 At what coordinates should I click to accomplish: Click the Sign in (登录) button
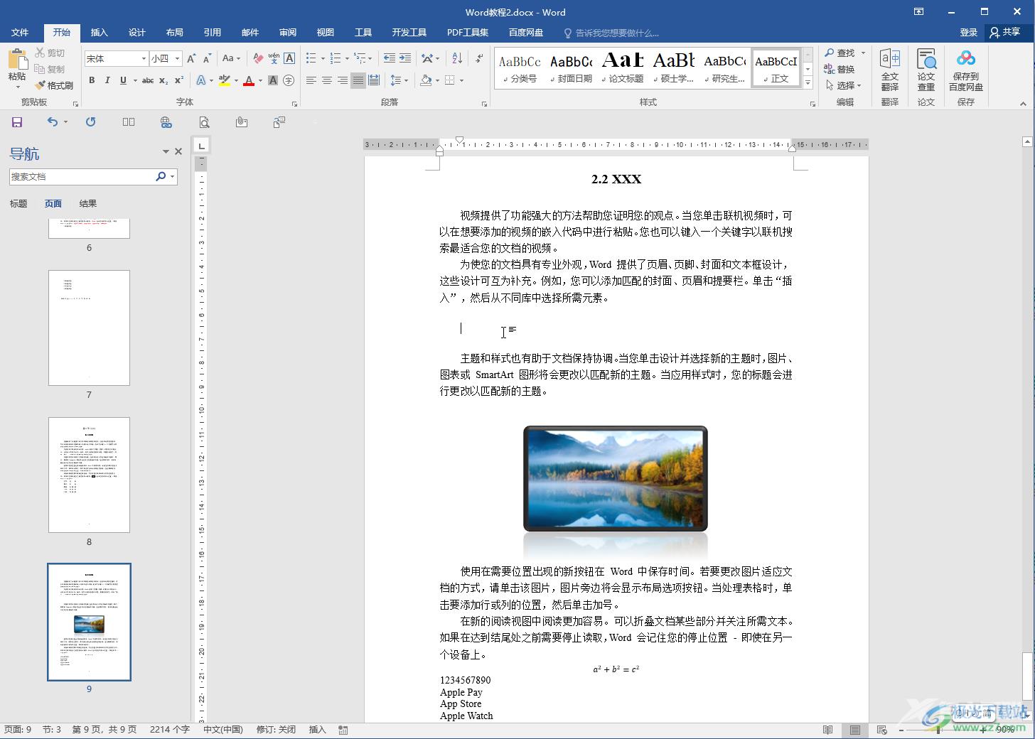968,33
